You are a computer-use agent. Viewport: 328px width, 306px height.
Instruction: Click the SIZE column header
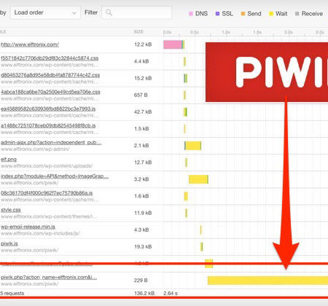point(138,32)
